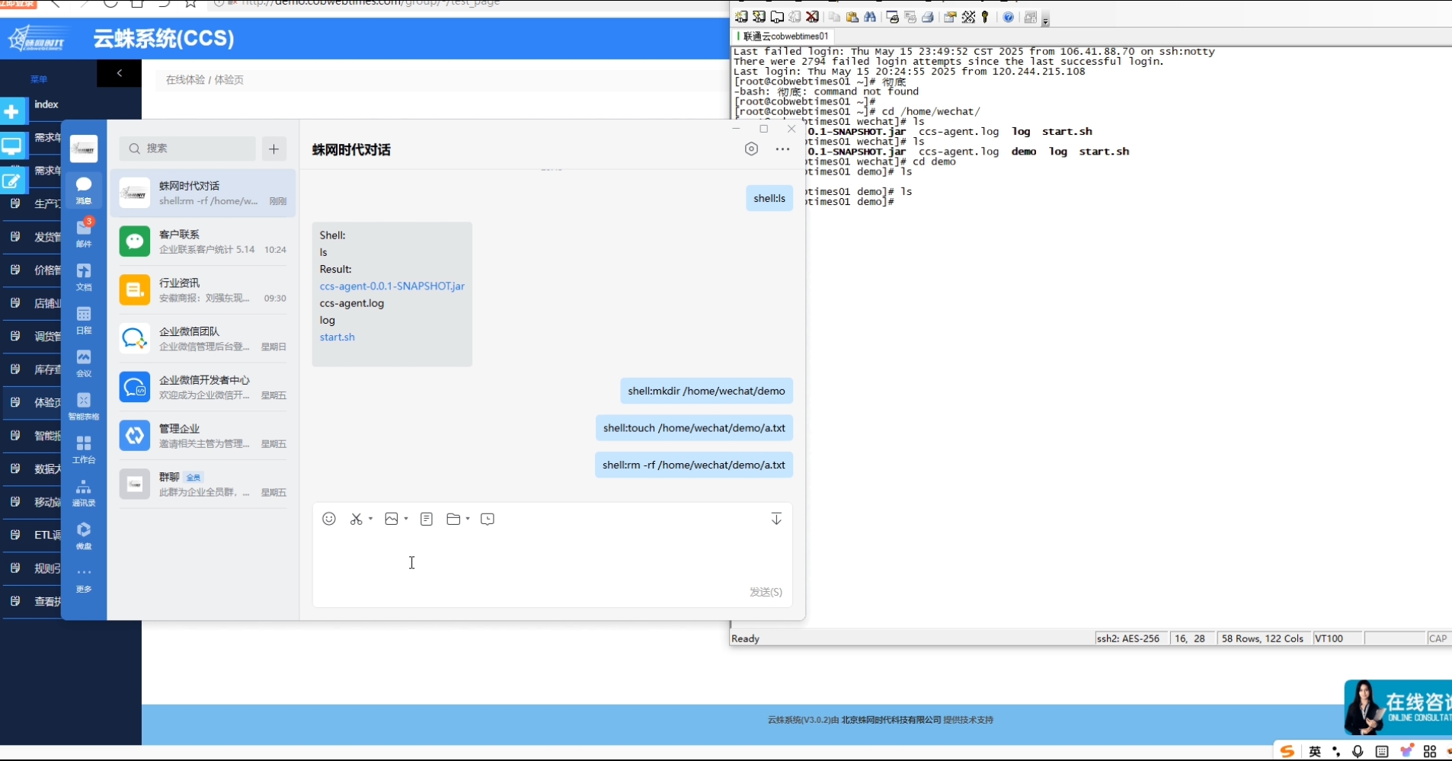This screenshot has height=761, width=1452.
Task: Select the 蛛网时代对话 conversation
Action: click(x=203, y=193)
